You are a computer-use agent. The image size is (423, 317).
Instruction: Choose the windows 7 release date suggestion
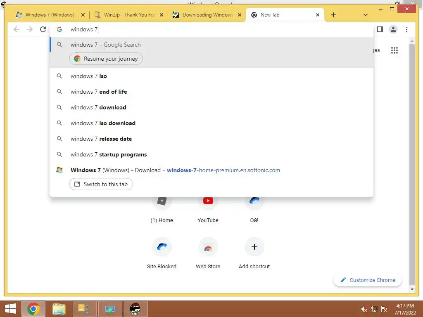coord(211,139)
